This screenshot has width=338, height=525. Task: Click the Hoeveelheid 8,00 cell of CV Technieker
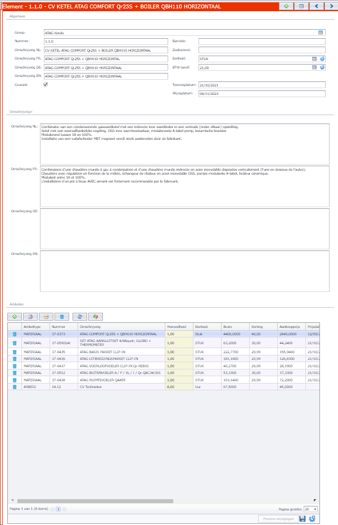click(x=179, y=387)
